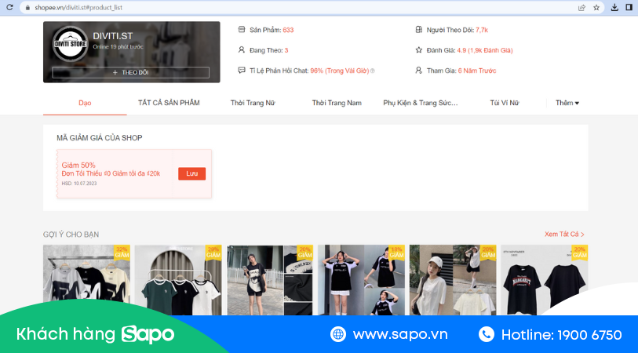Screen dimensions: 638x353
Task: Click the Đánh Giá star icon
Action: [x=419, y=50]
